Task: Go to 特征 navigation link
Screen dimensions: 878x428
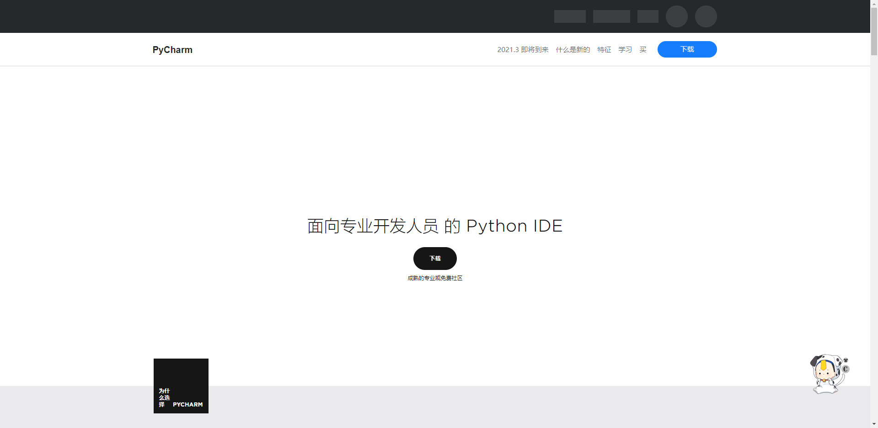Action: [x=604, y=49]
